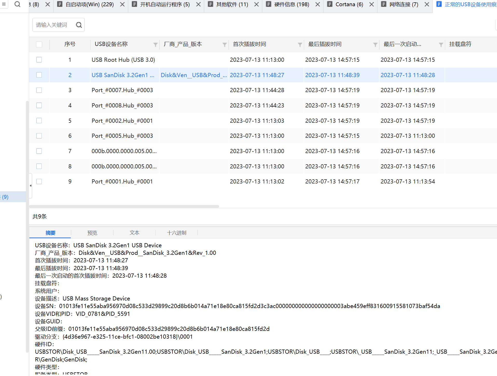Open the 厂商_产品_版本 column filter

(x=225, y=45)
